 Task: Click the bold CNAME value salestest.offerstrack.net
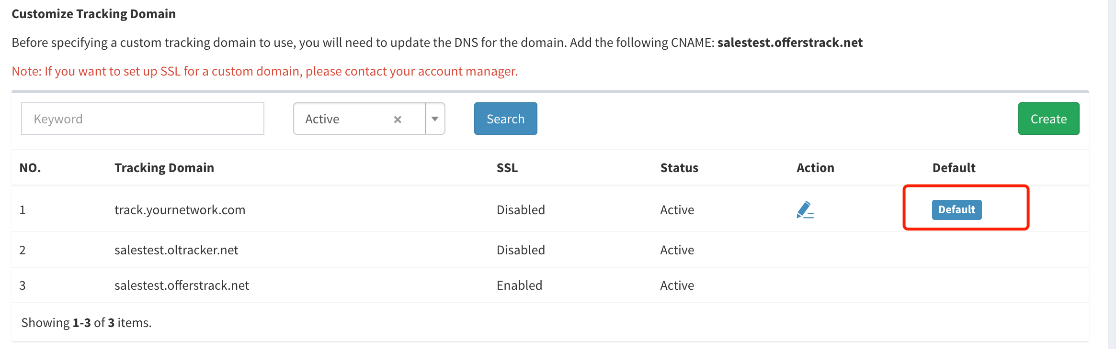[789, 43]
